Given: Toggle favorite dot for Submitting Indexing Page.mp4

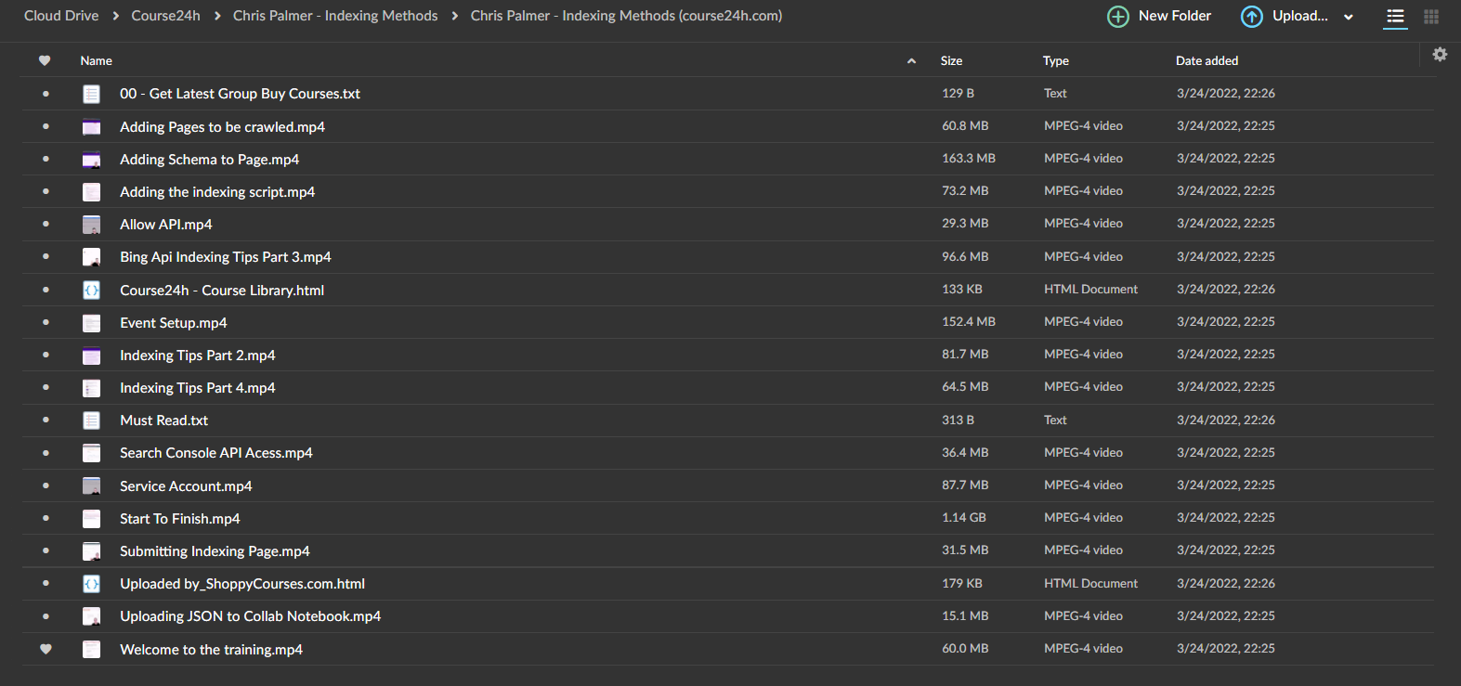Looking at the screenshot, I should tap(46, 551).
